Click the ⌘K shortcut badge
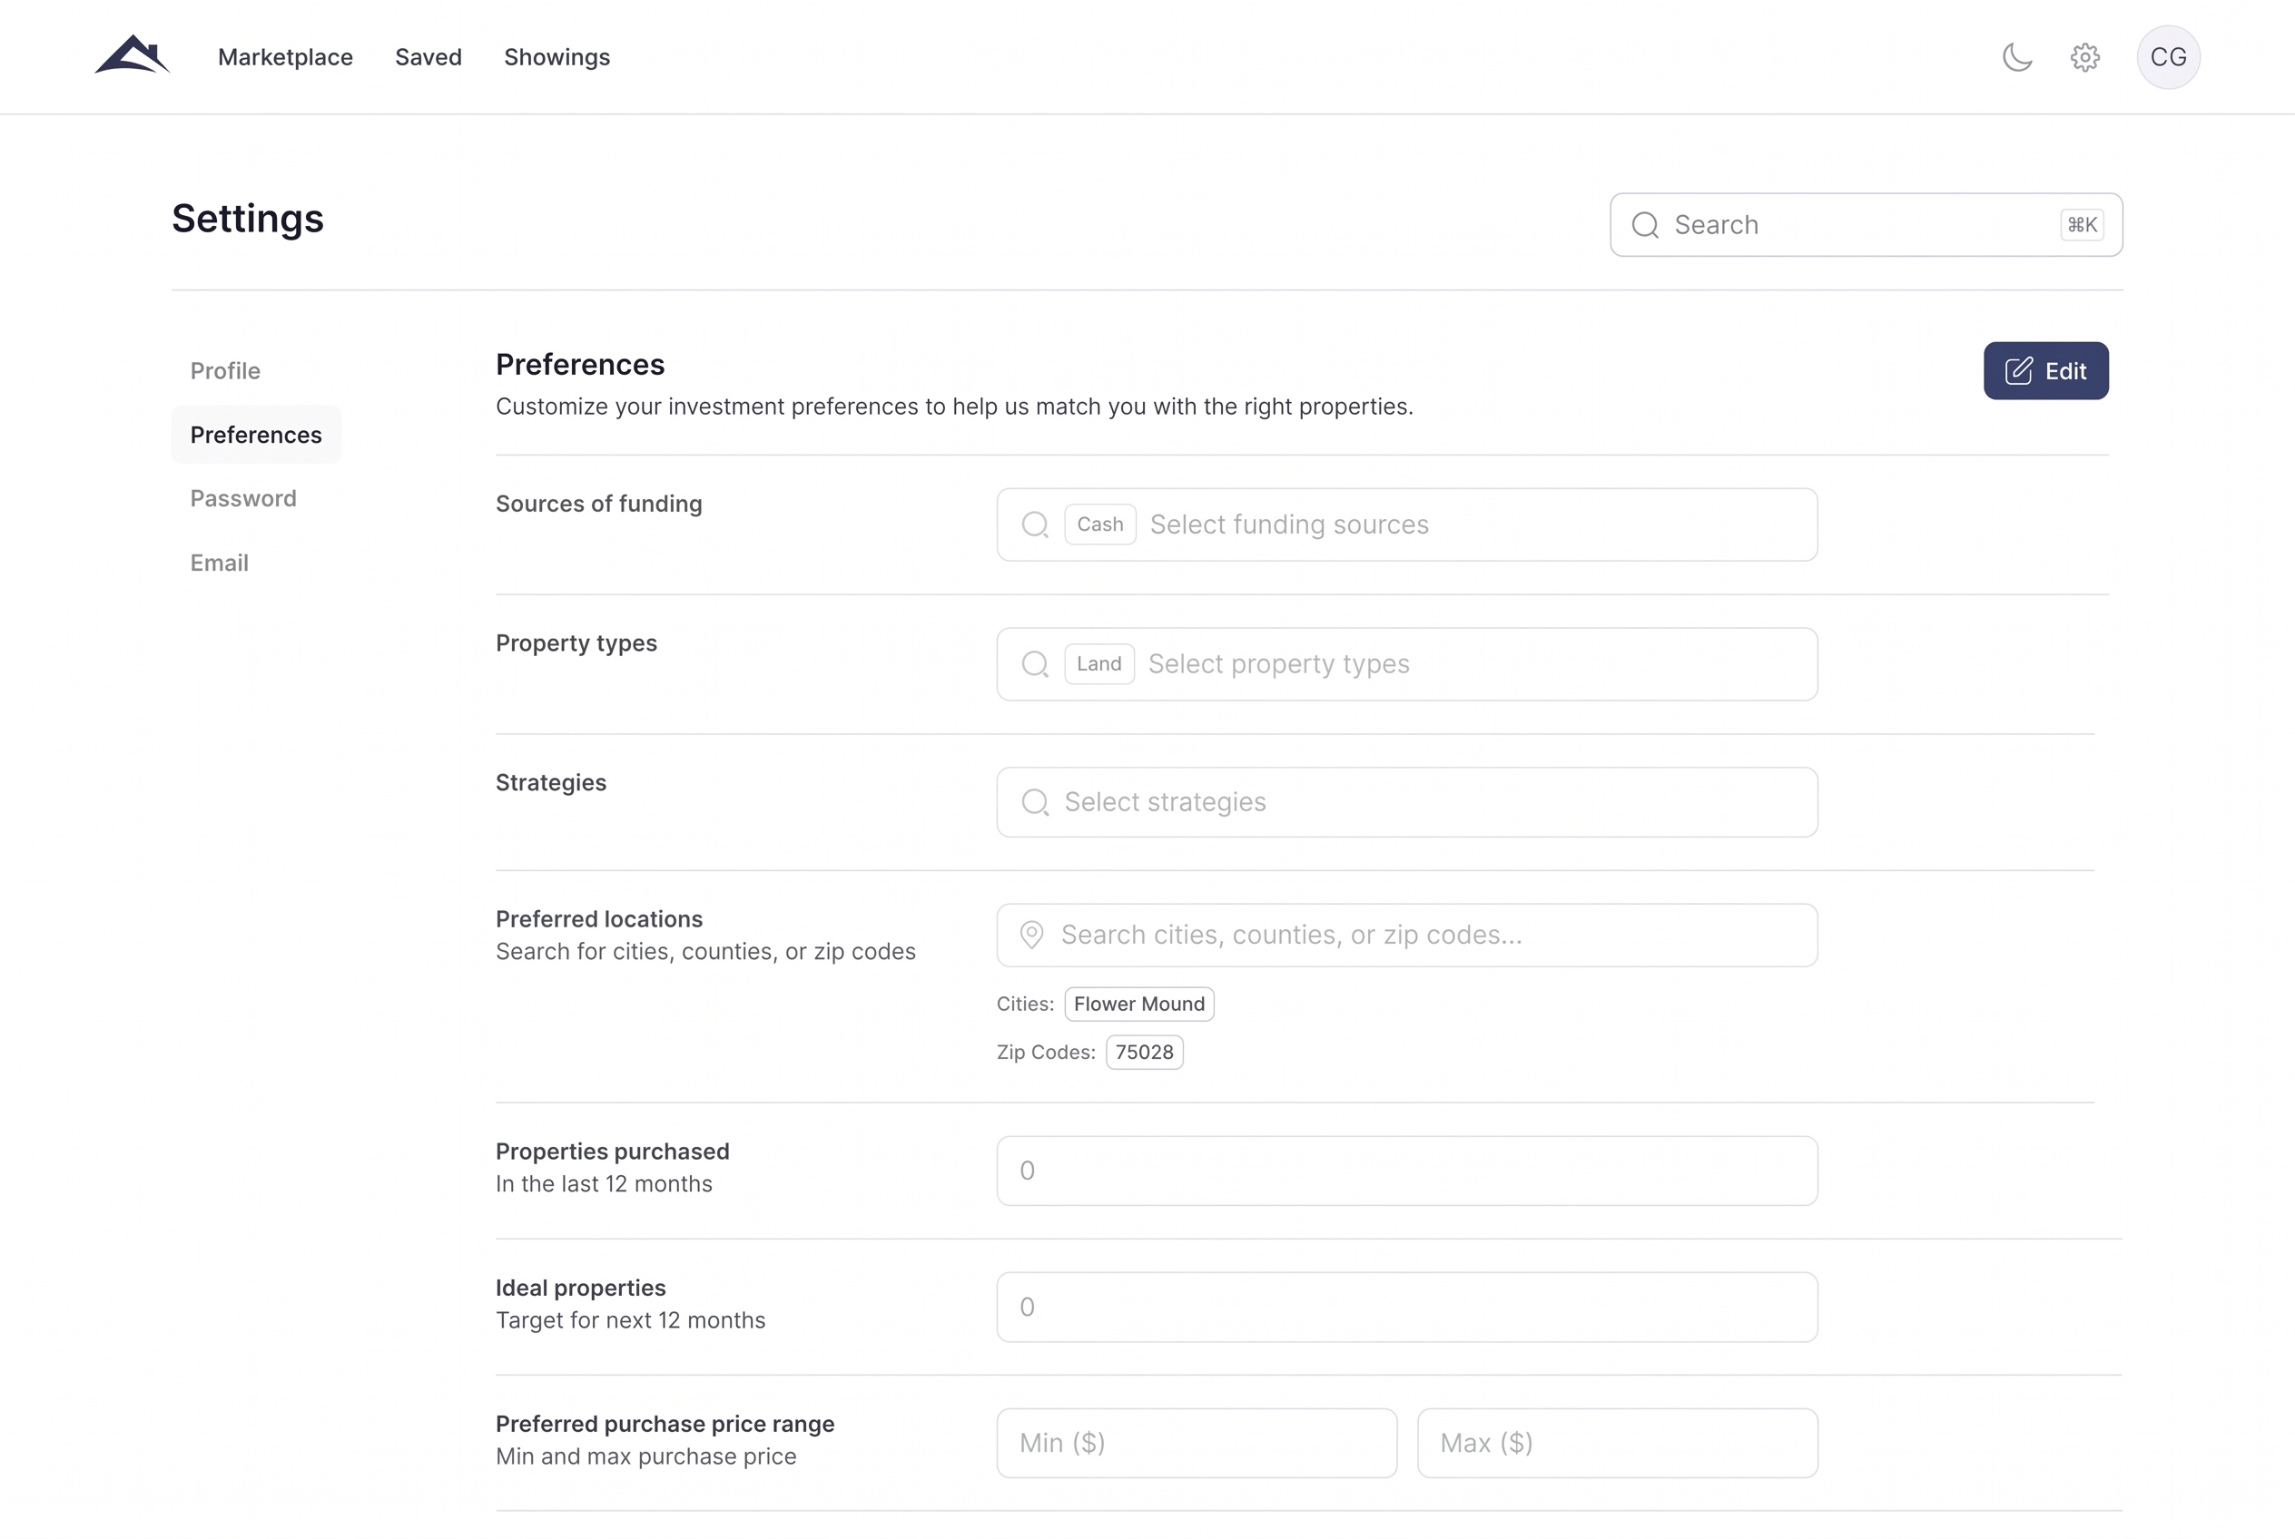 click(2082, 225)
